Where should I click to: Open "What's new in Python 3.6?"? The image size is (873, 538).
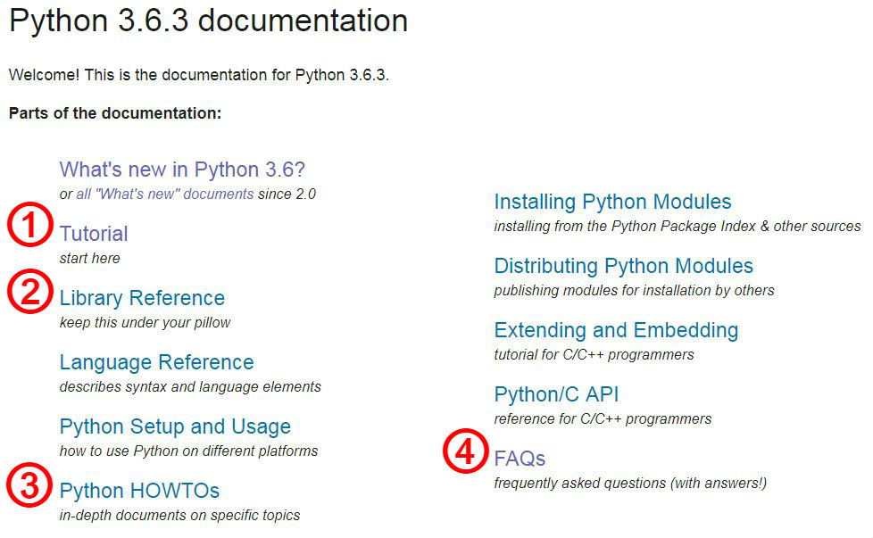[182, 170]
